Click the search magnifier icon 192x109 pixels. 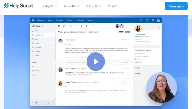point(153,20)
